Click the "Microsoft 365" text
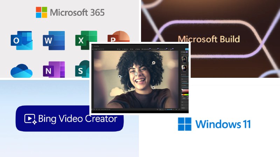The width and height of the screenshot is (280, 157). (77, 13)
